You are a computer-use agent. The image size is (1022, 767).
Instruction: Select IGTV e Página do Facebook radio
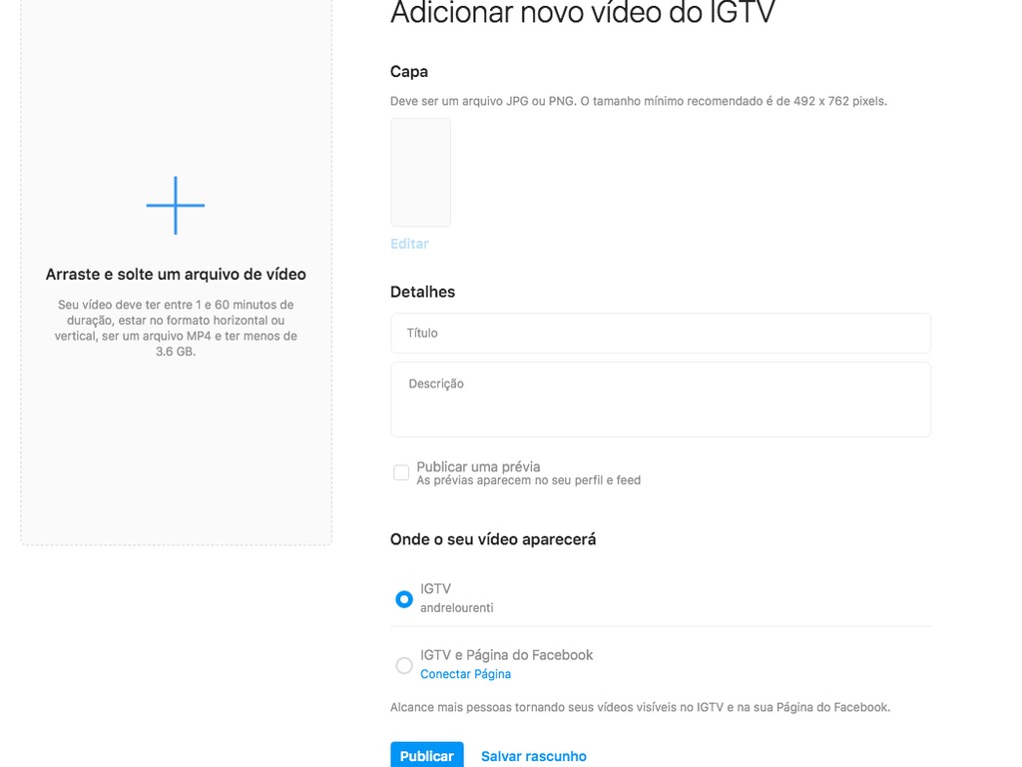point(404,665)
